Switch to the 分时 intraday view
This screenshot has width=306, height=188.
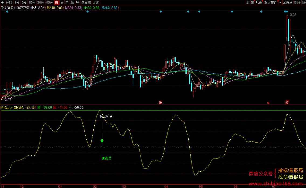(x=9, y=2)
